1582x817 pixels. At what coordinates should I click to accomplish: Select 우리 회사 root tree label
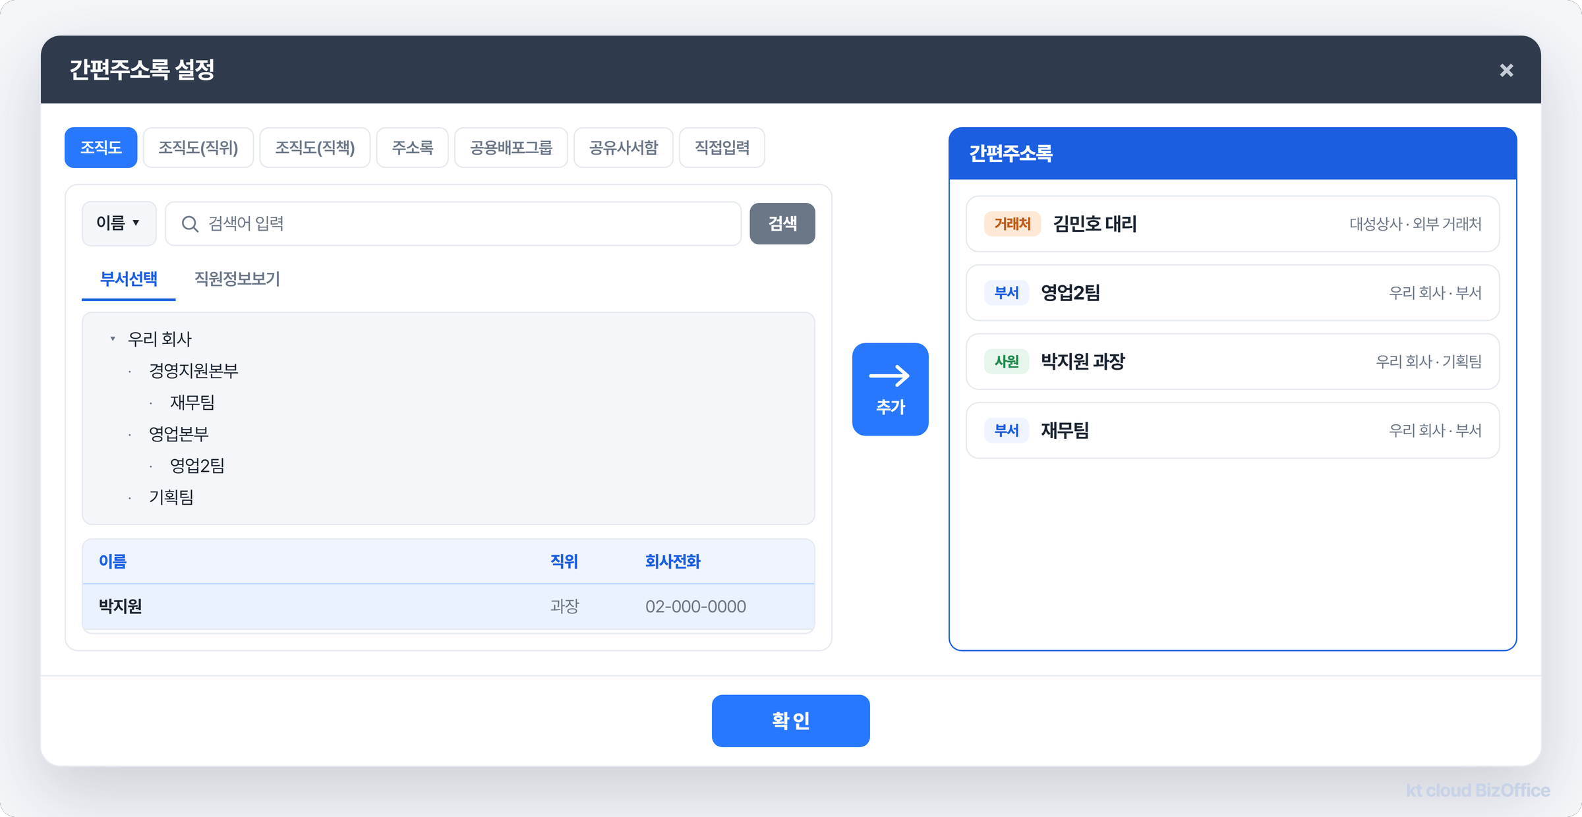pyautogui.click(x=160, y=339)
